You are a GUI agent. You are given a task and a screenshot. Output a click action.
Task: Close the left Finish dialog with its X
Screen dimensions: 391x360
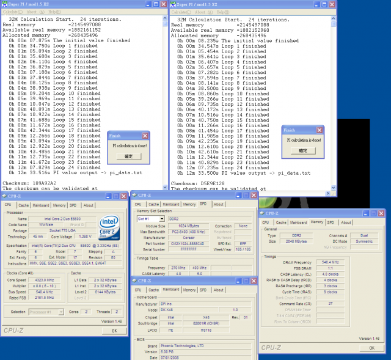click(145, 136)
